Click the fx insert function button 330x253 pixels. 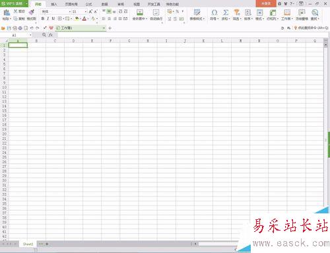point(51,35)
